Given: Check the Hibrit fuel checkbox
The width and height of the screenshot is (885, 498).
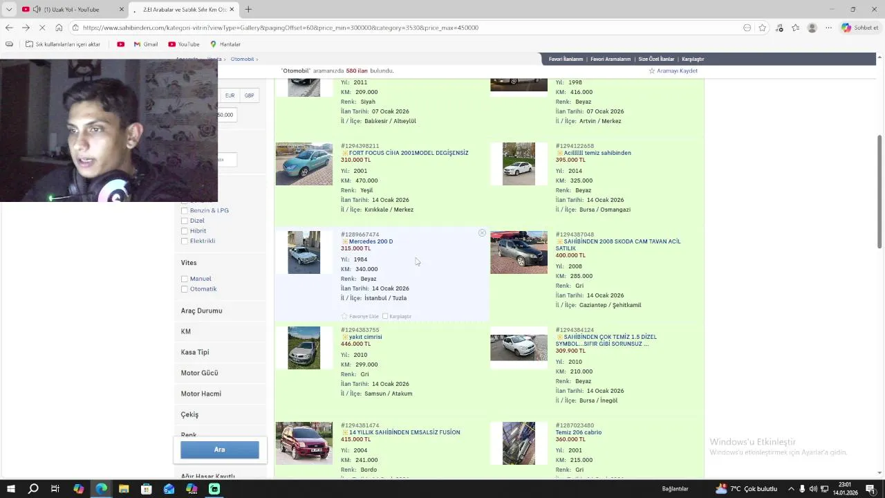Looking at the screenshot, I should coord(185,231).
